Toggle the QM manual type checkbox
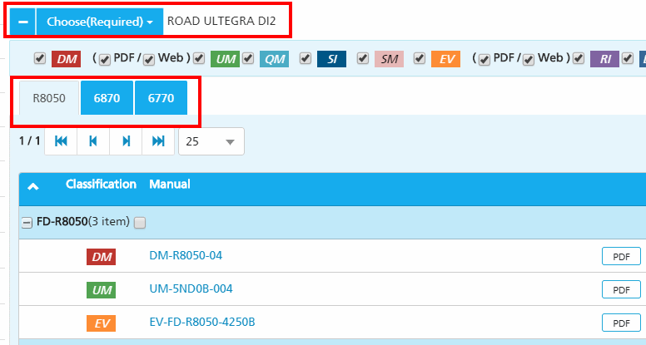 248,58
